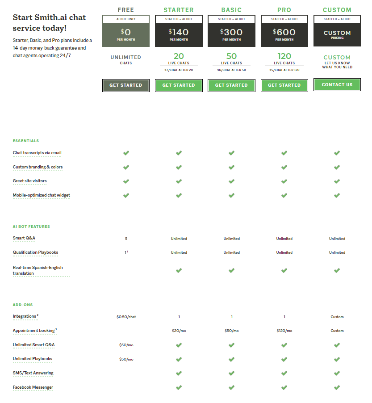This screenshot has width=372, height=403.
Task: Click Basic checkmark for Spanish-English translation
Action: (x=231, y=270)
